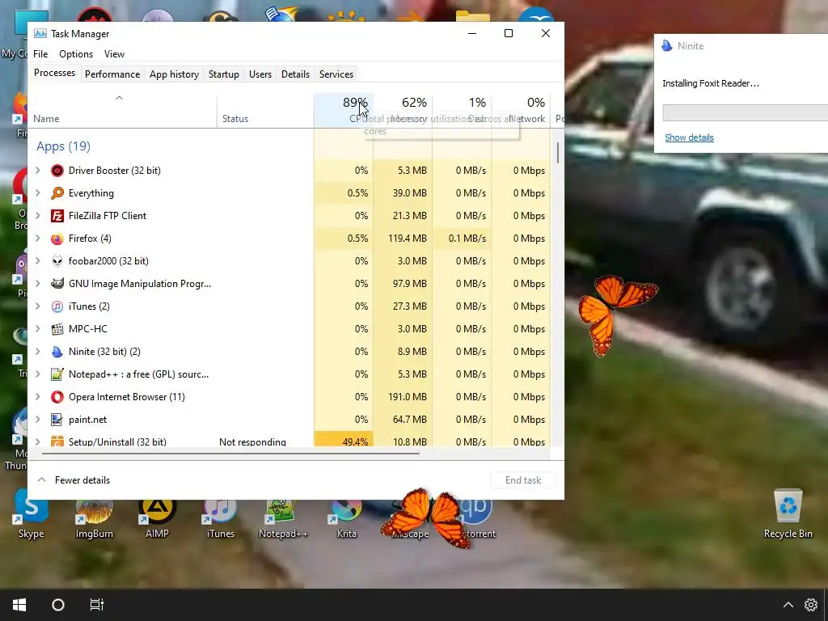Click the foobar2000 alien icon
Image resolution: width=828 pixels, height=621 pixels.
[57, 261]
